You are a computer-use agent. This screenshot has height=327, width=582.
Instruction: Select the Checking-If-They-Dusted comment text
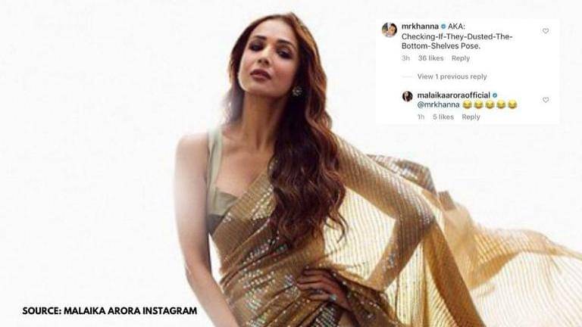pos(457,41)
